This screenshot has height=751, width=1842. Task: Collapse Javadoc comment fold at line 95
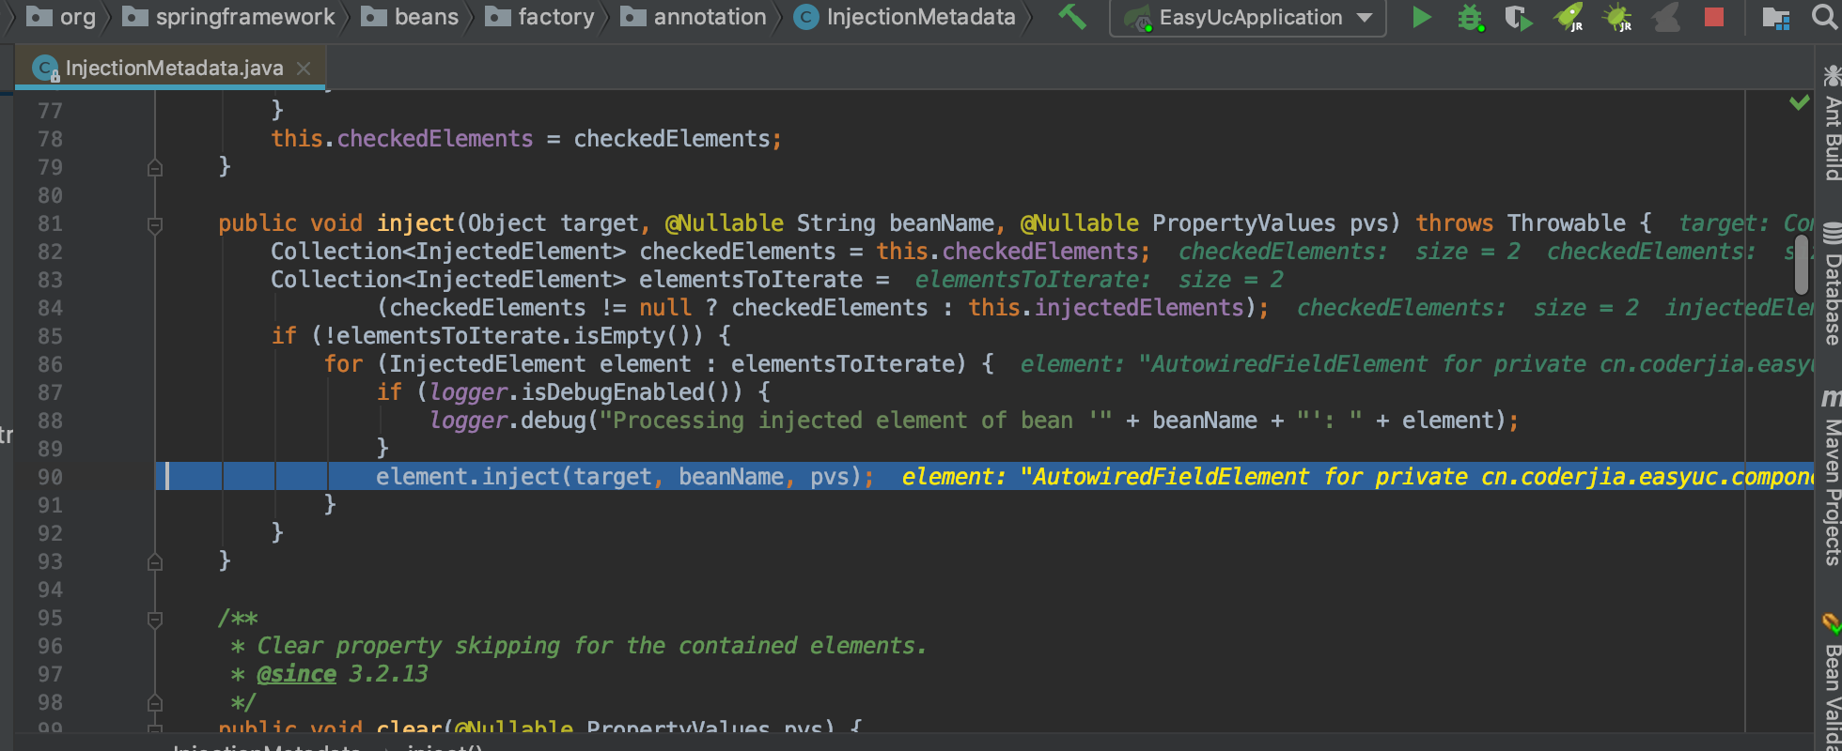coord(155,619)
